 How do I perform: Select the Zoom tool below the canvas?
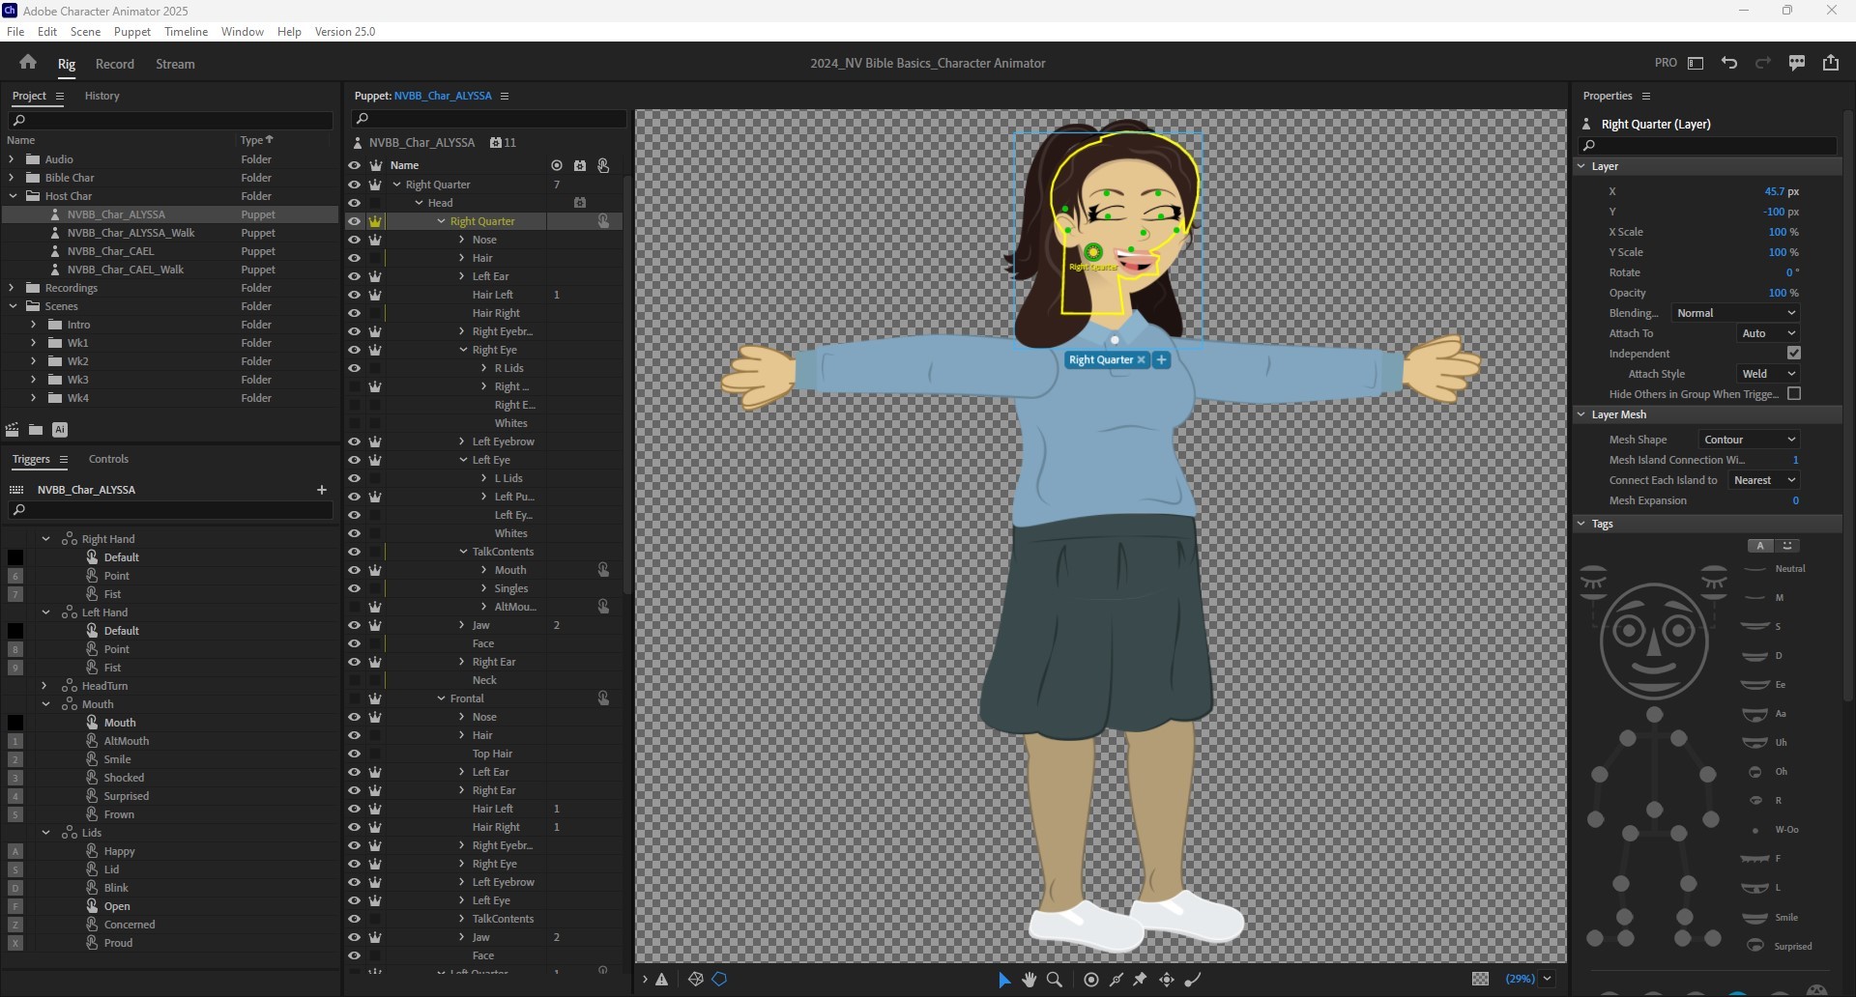point(1055,980)
